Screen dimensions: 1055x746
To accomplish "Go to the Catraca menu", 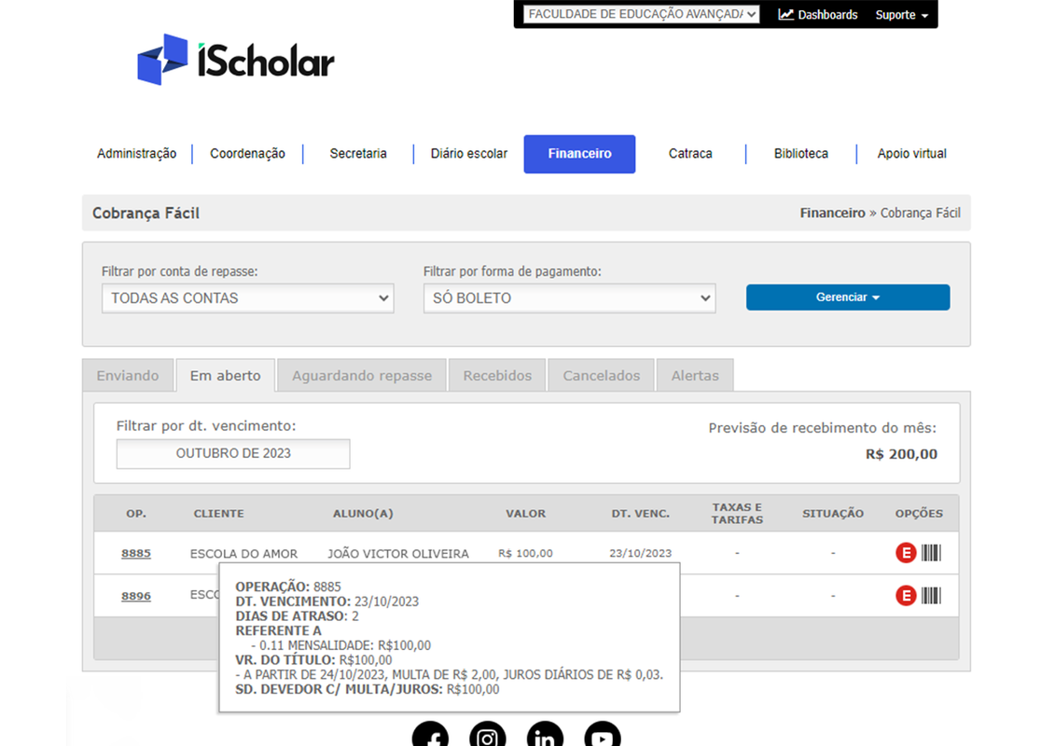I will [690, 153].
